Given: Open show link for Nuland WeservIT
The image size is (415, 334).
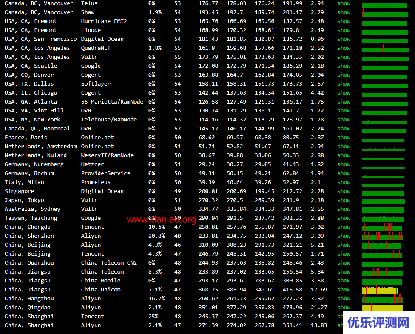Looking at the screenshot, I should point(344,155).
